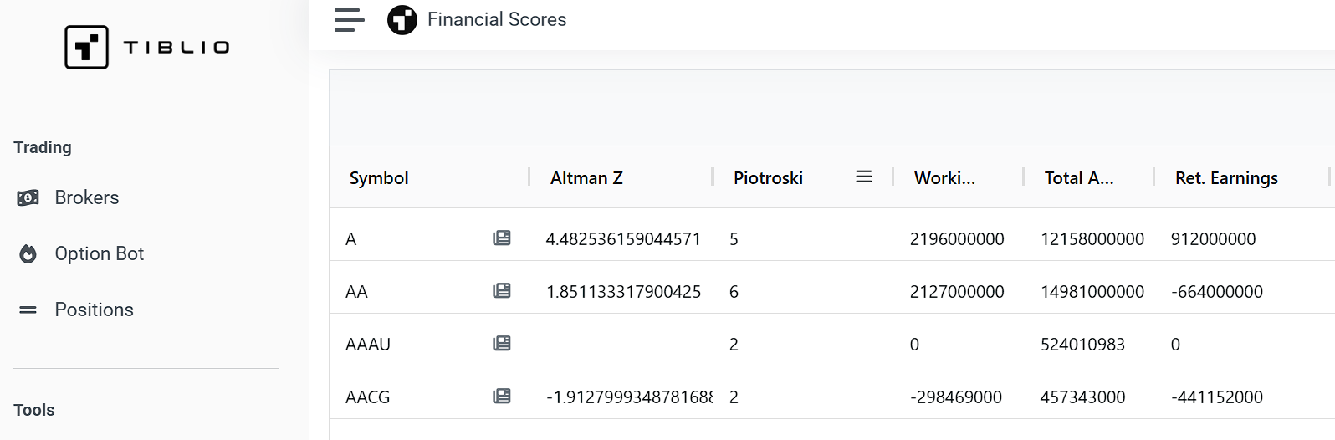Sort by Ret. Earnings column

pyautogui.click(x=1226, y=178)
